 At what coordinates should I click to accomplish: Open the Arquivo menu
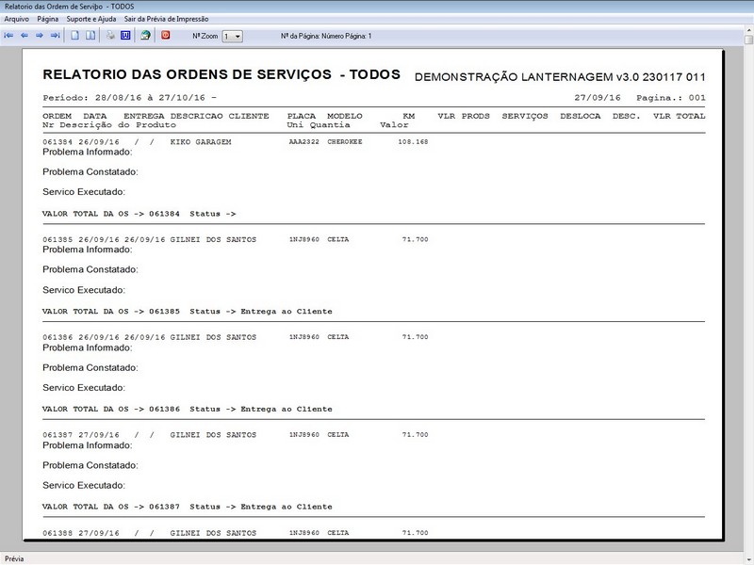click(16, 19)
